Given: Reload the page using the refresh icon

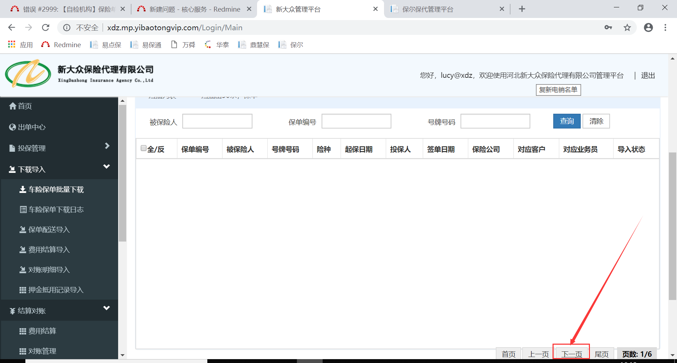Looking at the screenshot, I should pyautogui.click(x=45, y=27).
